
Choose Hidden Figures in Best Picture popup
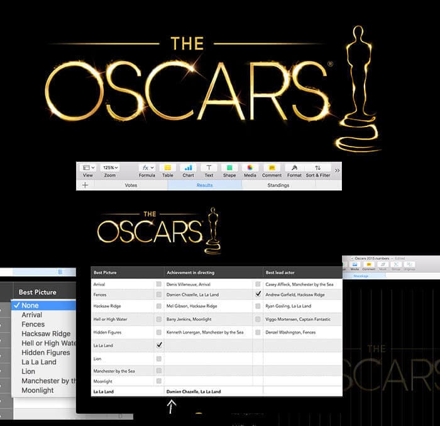(x=43, y=352)
